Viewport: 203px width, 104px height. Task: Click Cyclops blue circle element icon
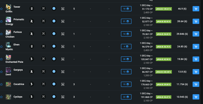coord(54,97)
